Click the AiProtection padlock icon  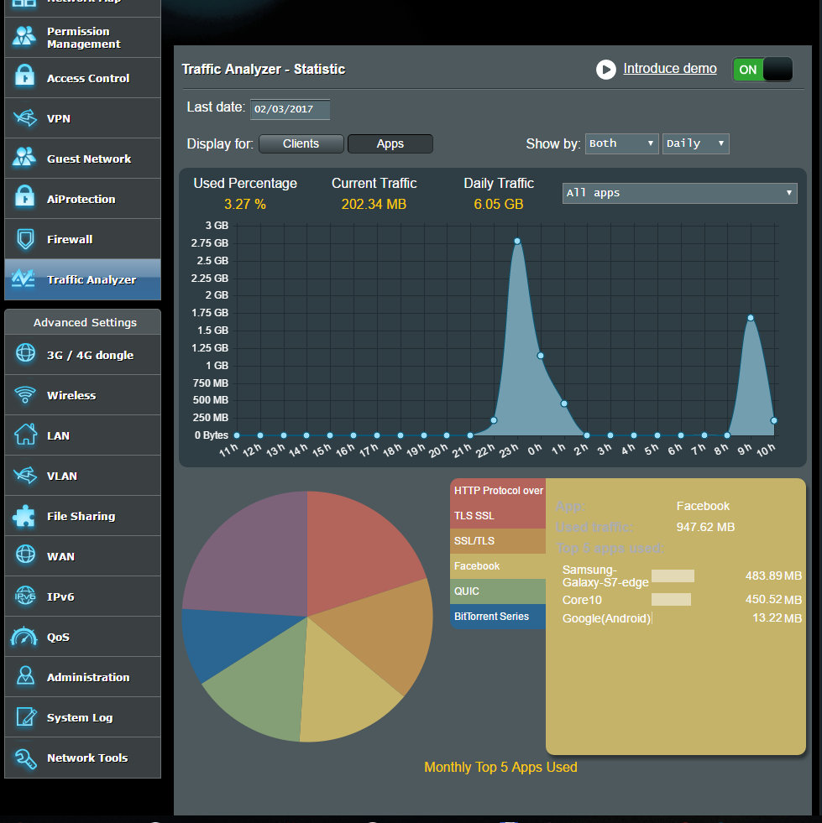pyautogui.click(x=25, y=199)
